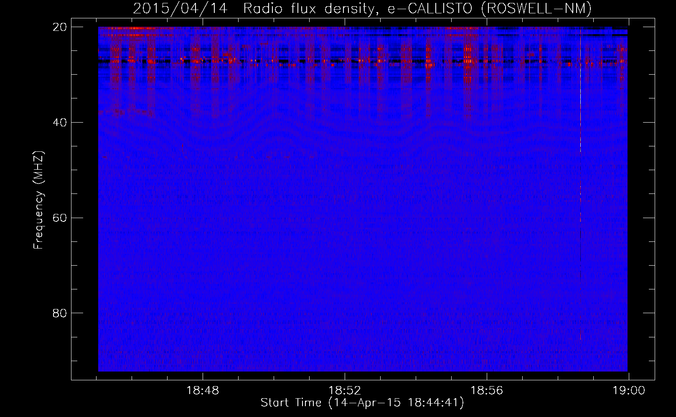Screen dimensions: 676x417
Task: Click the 80 frequency tick label
Action: coord(60,313)
